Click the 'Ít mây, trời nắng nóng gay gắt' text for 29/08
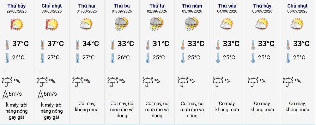316x125 pixels. tap(17, 111)
